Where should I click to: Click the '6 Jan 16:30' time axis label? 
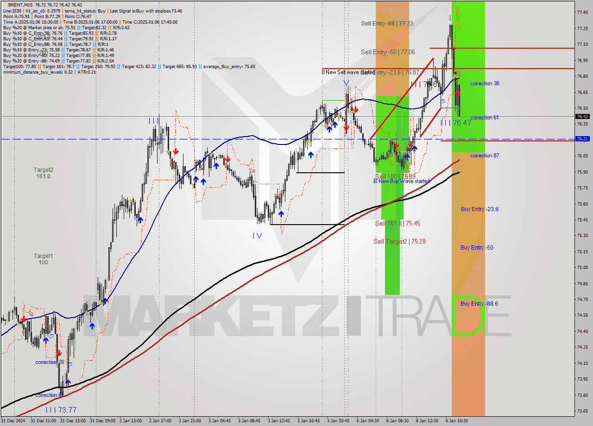point(457,420)
